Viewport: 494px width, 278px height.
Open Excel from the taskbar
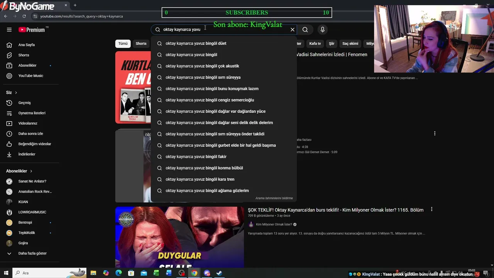156,273
